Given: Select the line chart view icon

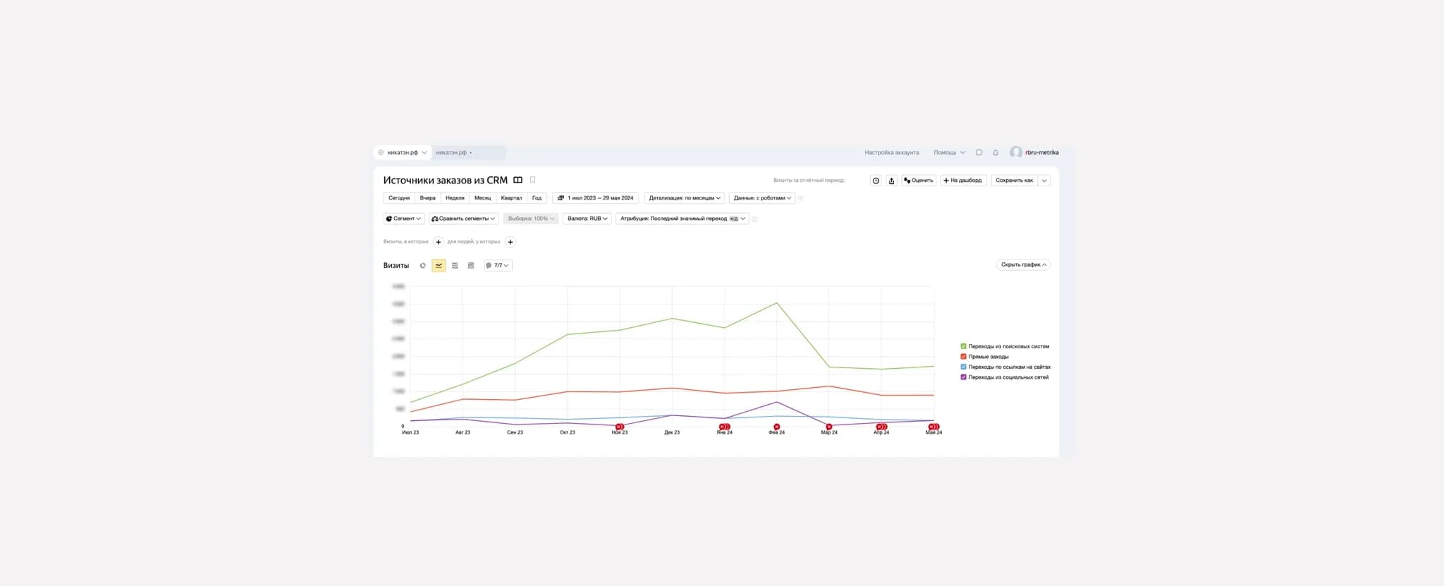Looking at the screenshot, I should 439,266.
